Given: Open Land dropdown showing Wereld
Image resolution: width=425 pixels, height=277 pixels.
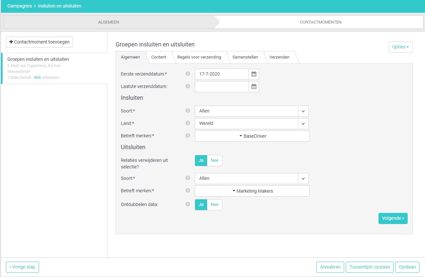Looking at the screenshot, I should coord(252,124).
